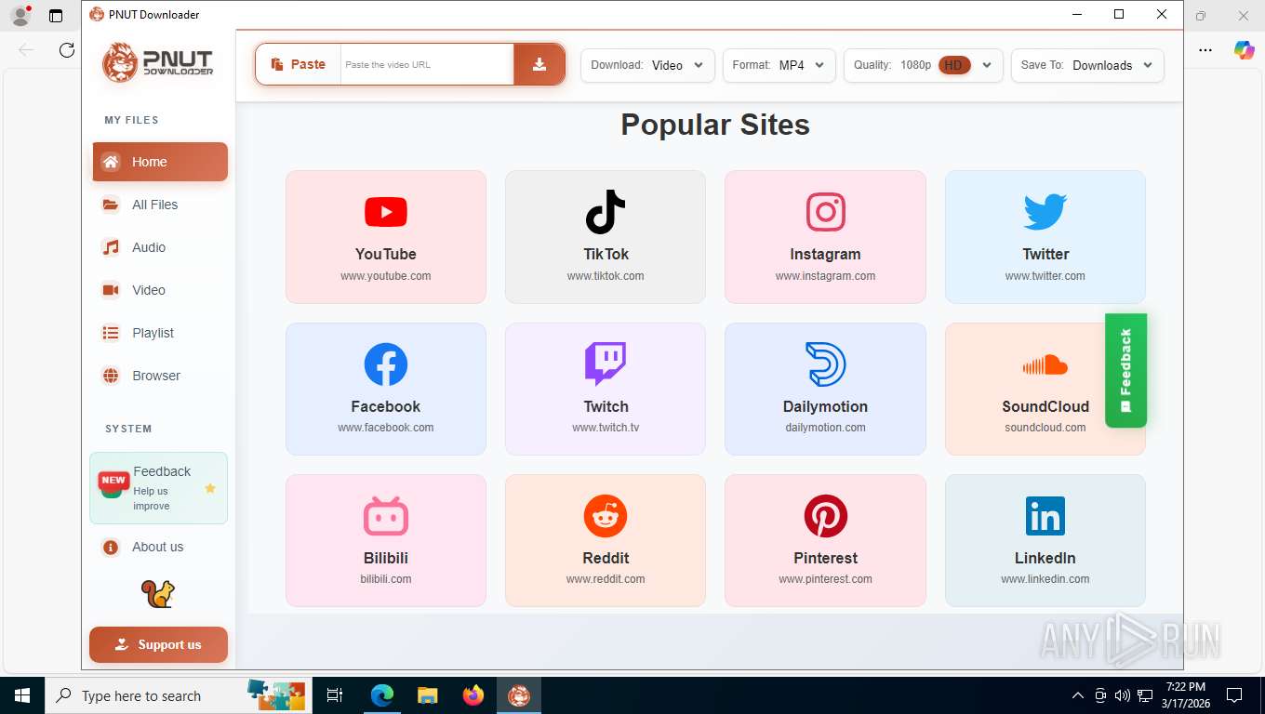Click the www.youtube.com link text
The image size is (1265, 714).
386,276
